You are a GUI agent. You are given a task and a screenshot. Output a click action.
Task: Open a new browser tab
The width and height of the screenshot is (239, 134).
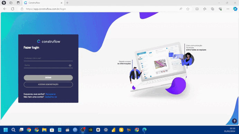pyautogui.click(x=67, y=3)
